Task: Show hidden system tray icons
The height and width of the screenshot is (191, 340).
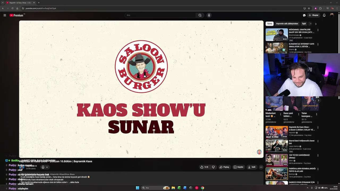Action: click(308, 188)
